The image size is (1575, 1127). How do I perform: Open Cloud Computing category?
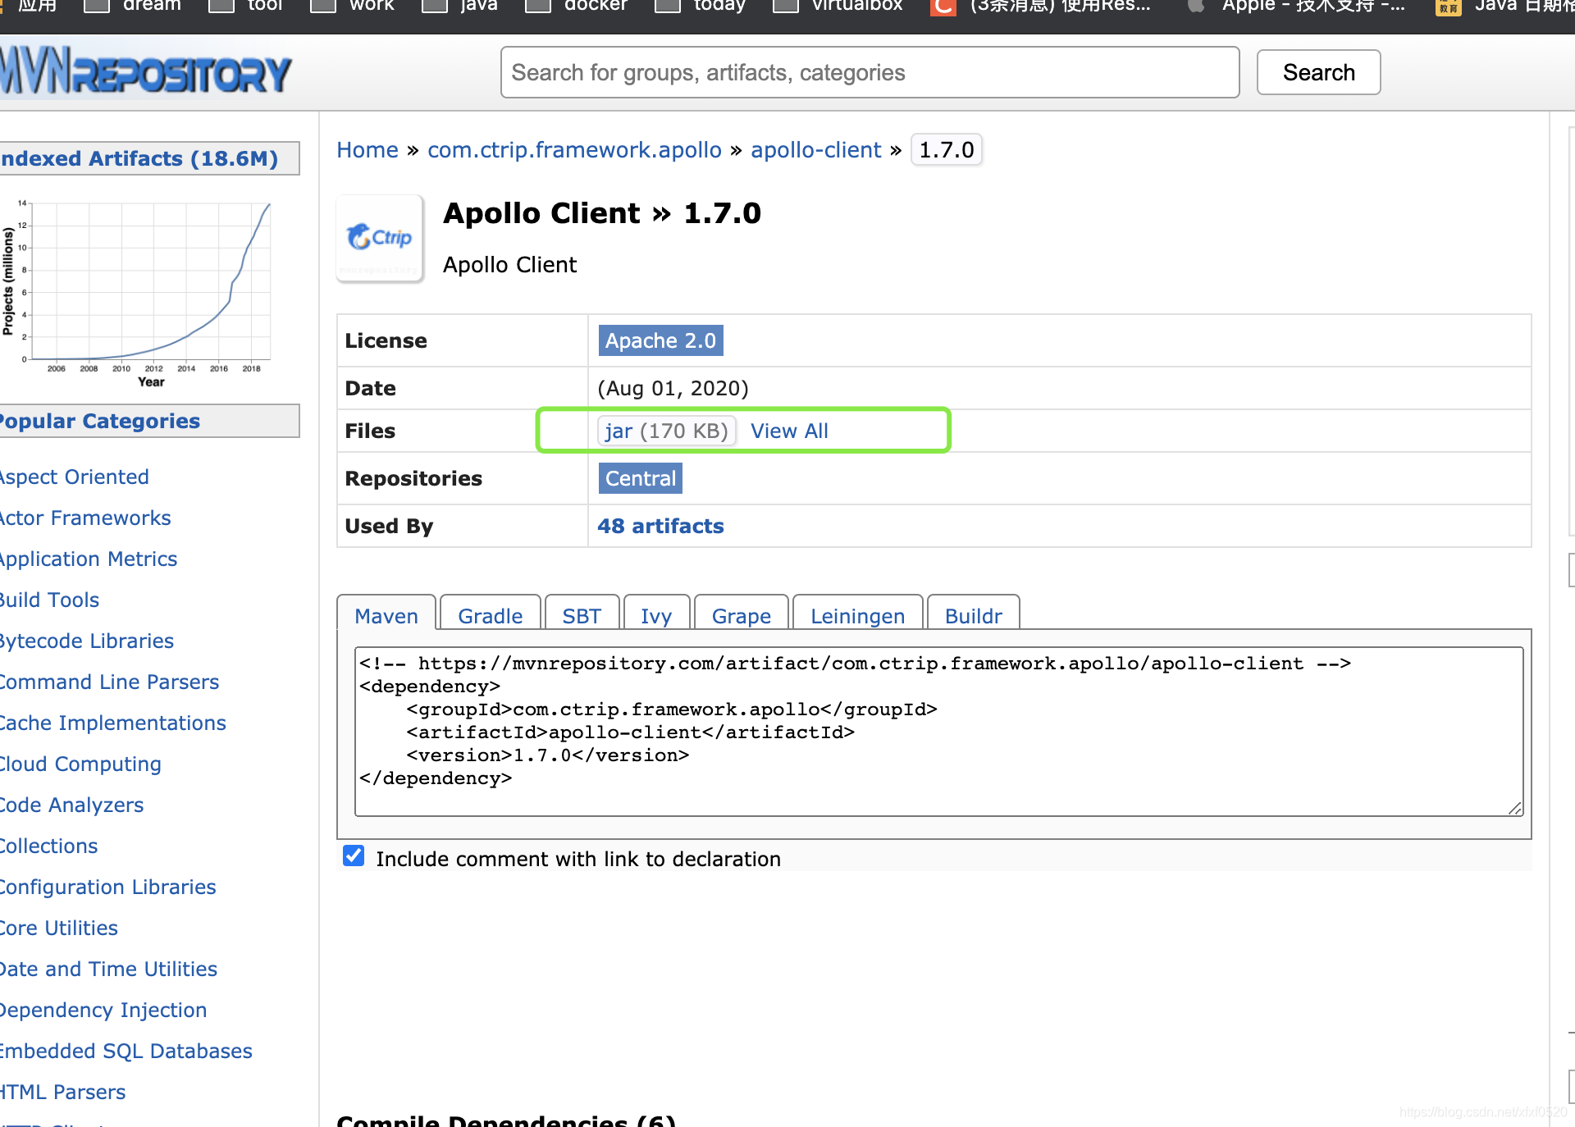tap(80, 764)
